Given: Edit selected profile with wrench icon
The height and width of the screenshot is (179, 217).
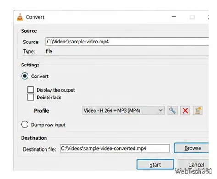Looking at the screenshot, I should 172,111.
